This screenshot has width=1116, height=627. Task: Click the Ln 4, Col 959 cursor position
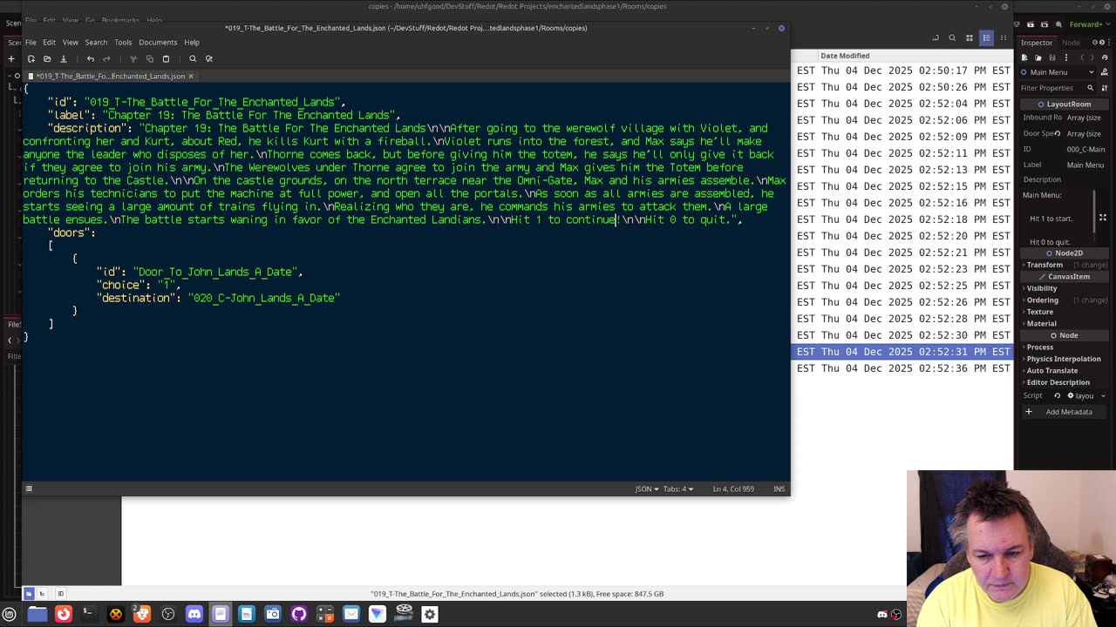[x=733, y=489]
